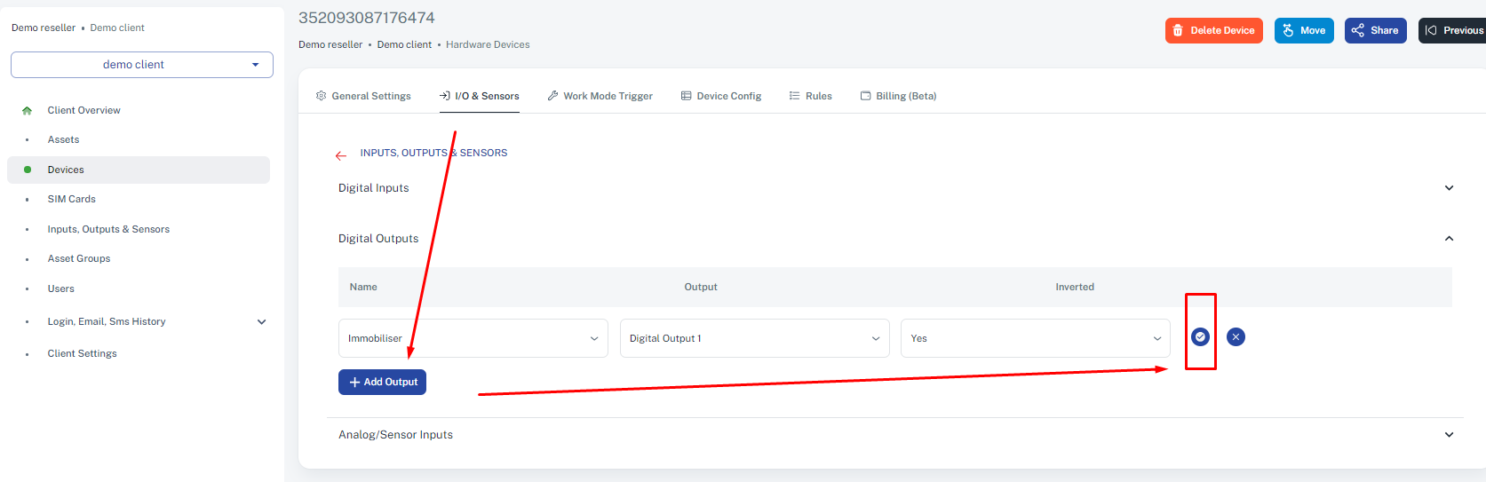This screenshot has height=482, width=1486.
Task: Open the Immobiliser name dropdown
Action: coord(473,338)
